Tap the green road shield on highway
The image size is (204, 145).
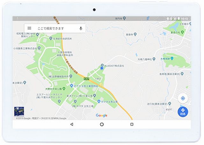point(86,79)
